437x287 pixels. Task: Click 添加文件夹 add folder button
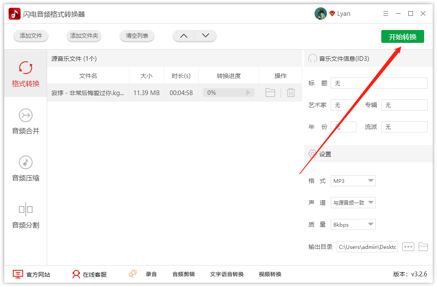click(84, 36)
